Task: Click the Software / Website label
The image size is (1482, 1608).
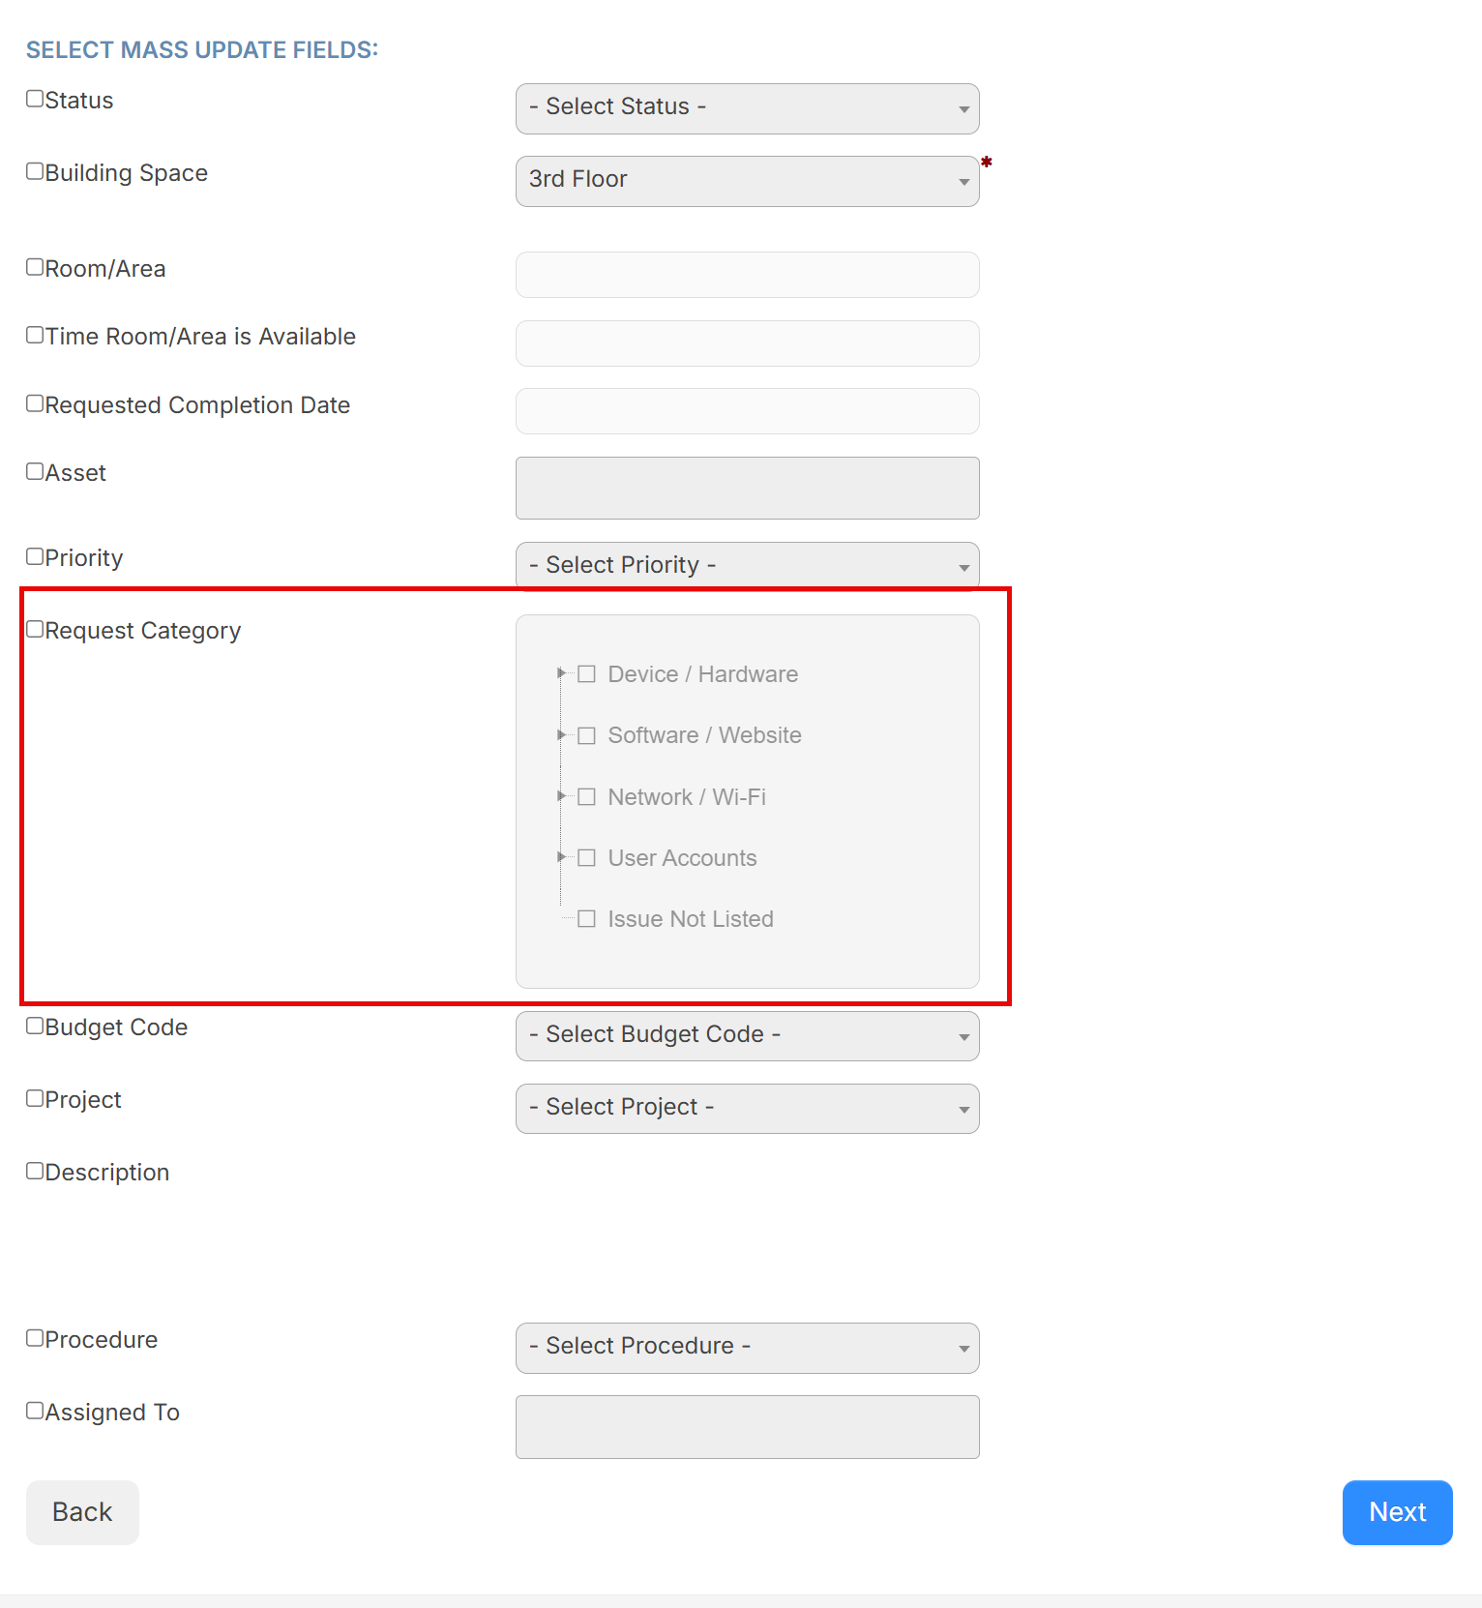Action: click(x=705, y=735)
